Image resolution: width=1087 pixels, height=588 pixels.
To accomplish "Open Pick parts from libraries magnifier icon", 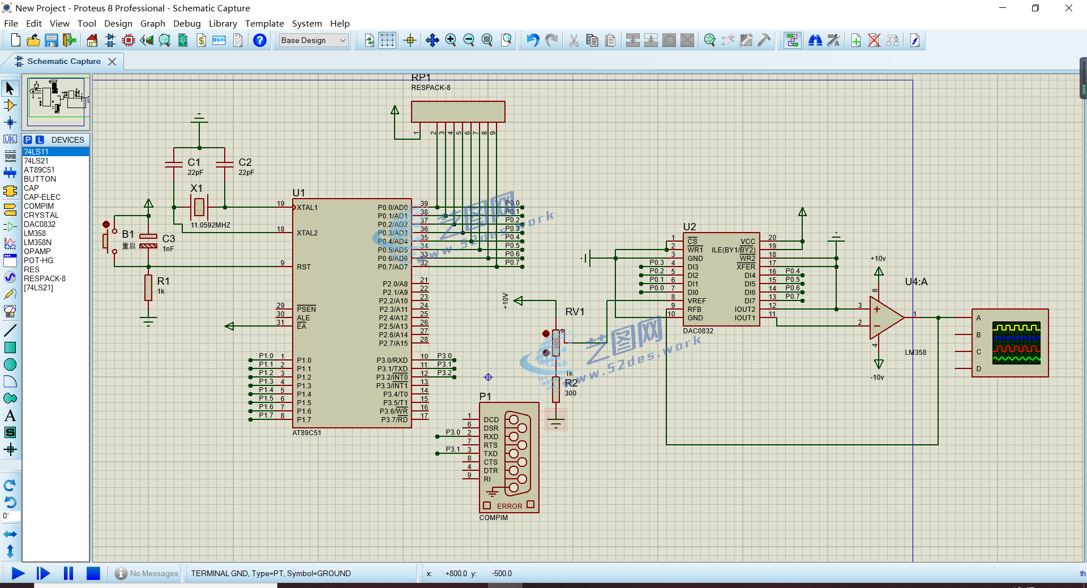I will (x=710, y=40).
